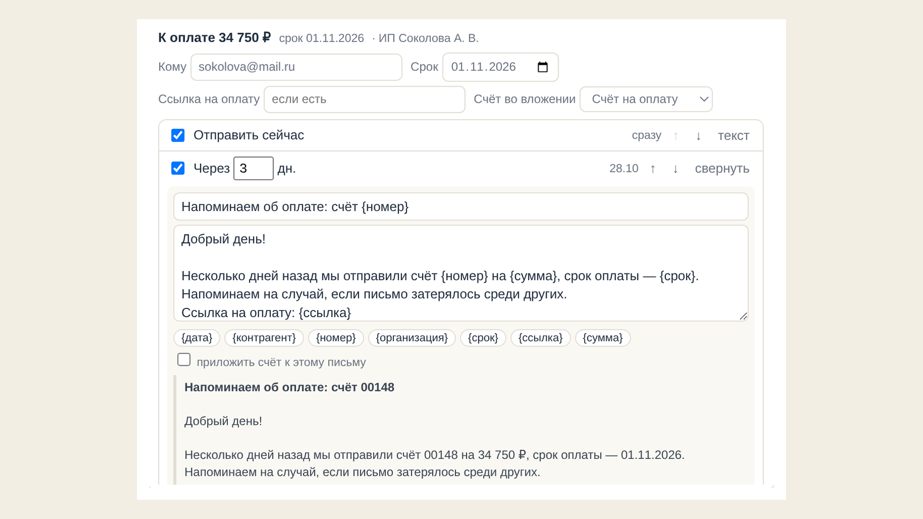The width and height of the screenshot is (923, 519).
Task: Insert the {срок} placeholder chip
Action: pyautogui.click(x=483, y=338)
